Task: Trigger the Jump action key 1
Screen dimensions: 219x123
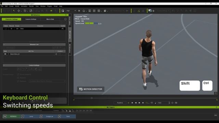Action: point(29,116)
